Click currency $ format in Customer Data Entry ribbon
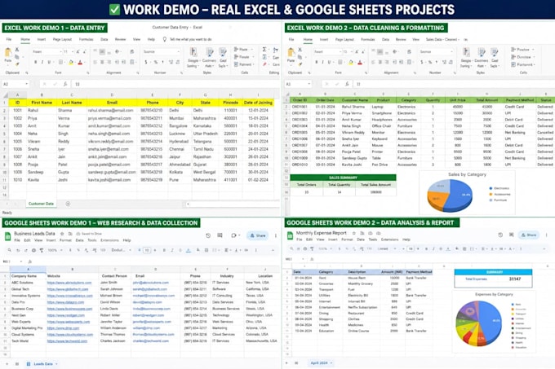Viewport: 555px width, 369px height. coord(146,62)
